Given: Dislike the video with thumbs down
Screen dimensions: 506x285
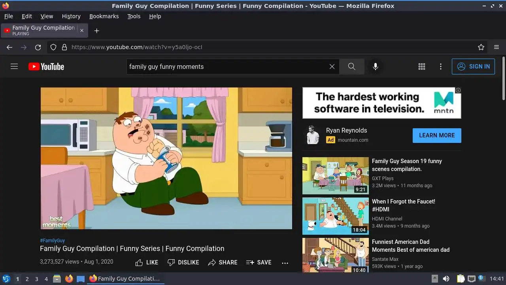Looking at the screenshot, I should [183, 262].
